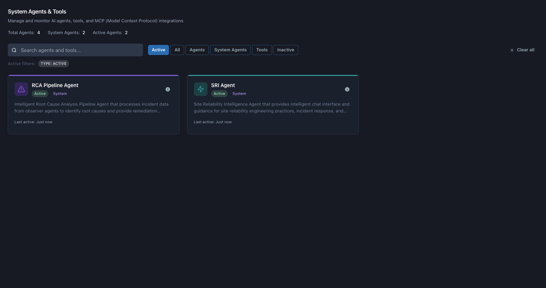Show Inactive agents filter
Screen dimensions: 546x288
(x=286, y=50)
